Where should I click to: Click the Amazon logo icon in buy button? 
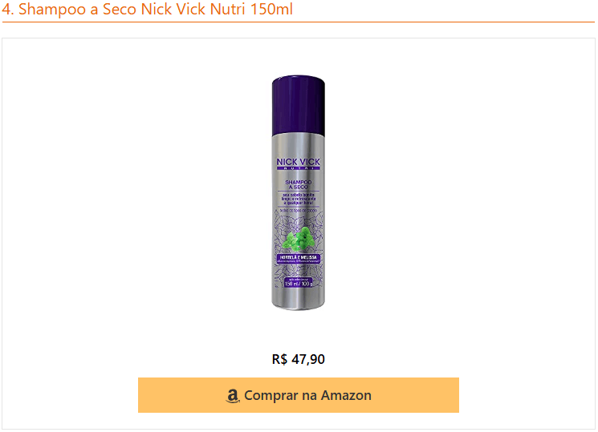point(233,396)
